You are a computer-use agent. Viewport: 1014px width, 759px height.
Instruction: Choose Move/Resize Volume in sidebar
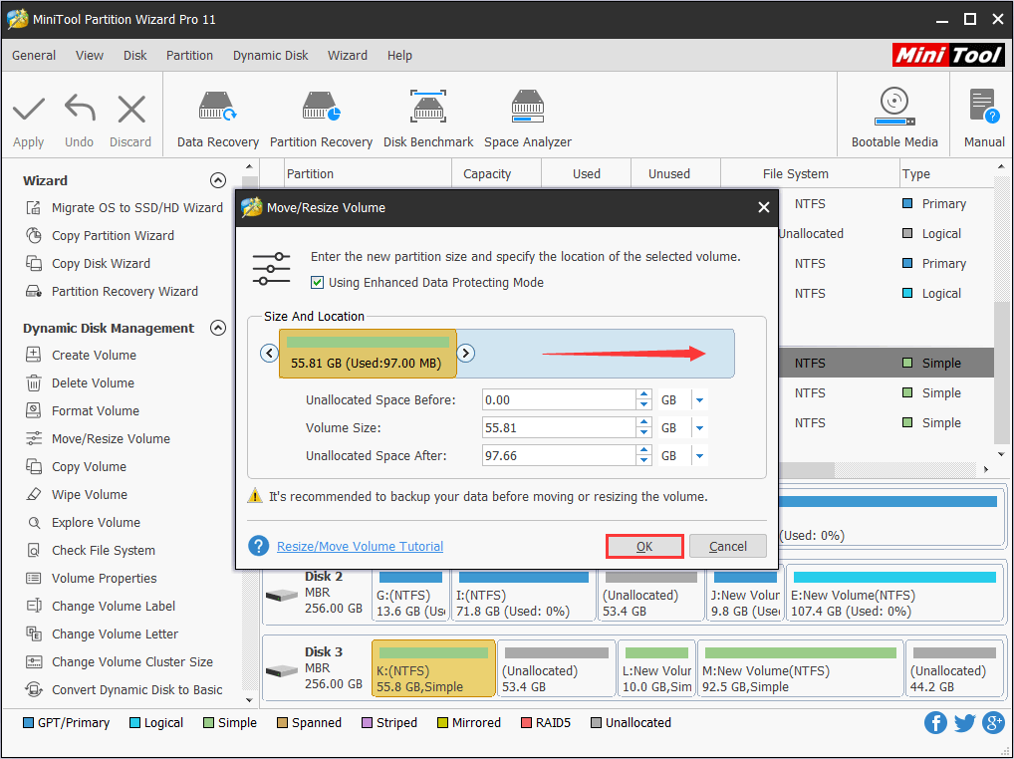98,438
